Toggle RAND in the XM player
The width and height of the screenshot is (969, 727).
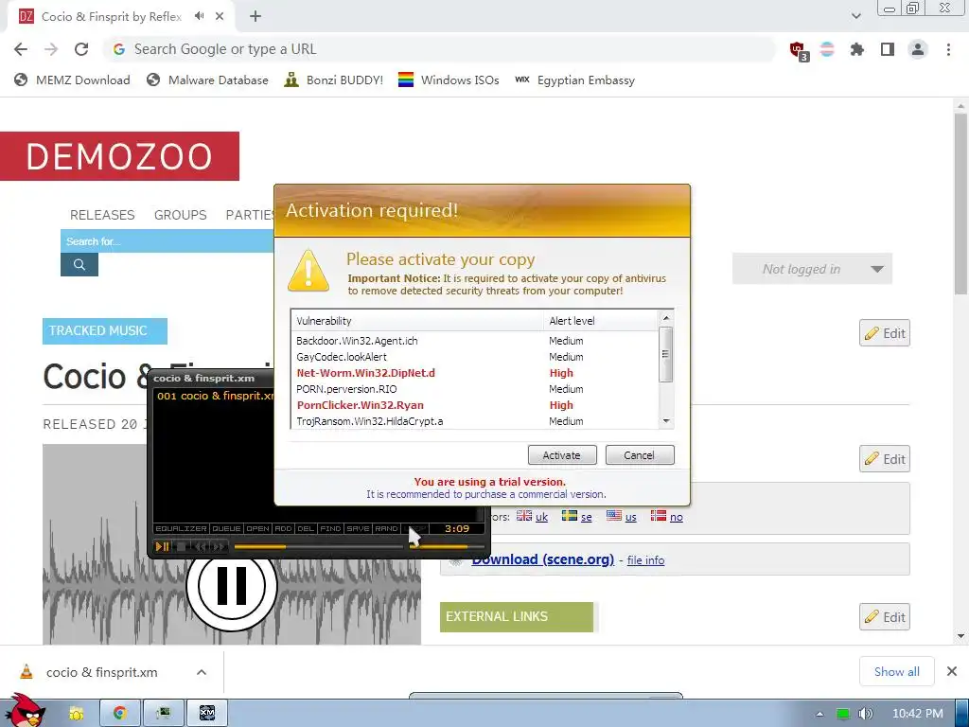point(386,528)
